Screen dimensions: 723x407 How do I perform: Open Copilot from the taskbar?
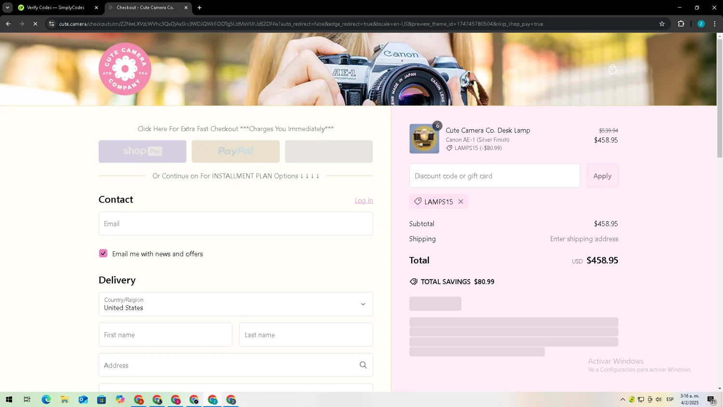pyautogui.click(x=120, y=400)
